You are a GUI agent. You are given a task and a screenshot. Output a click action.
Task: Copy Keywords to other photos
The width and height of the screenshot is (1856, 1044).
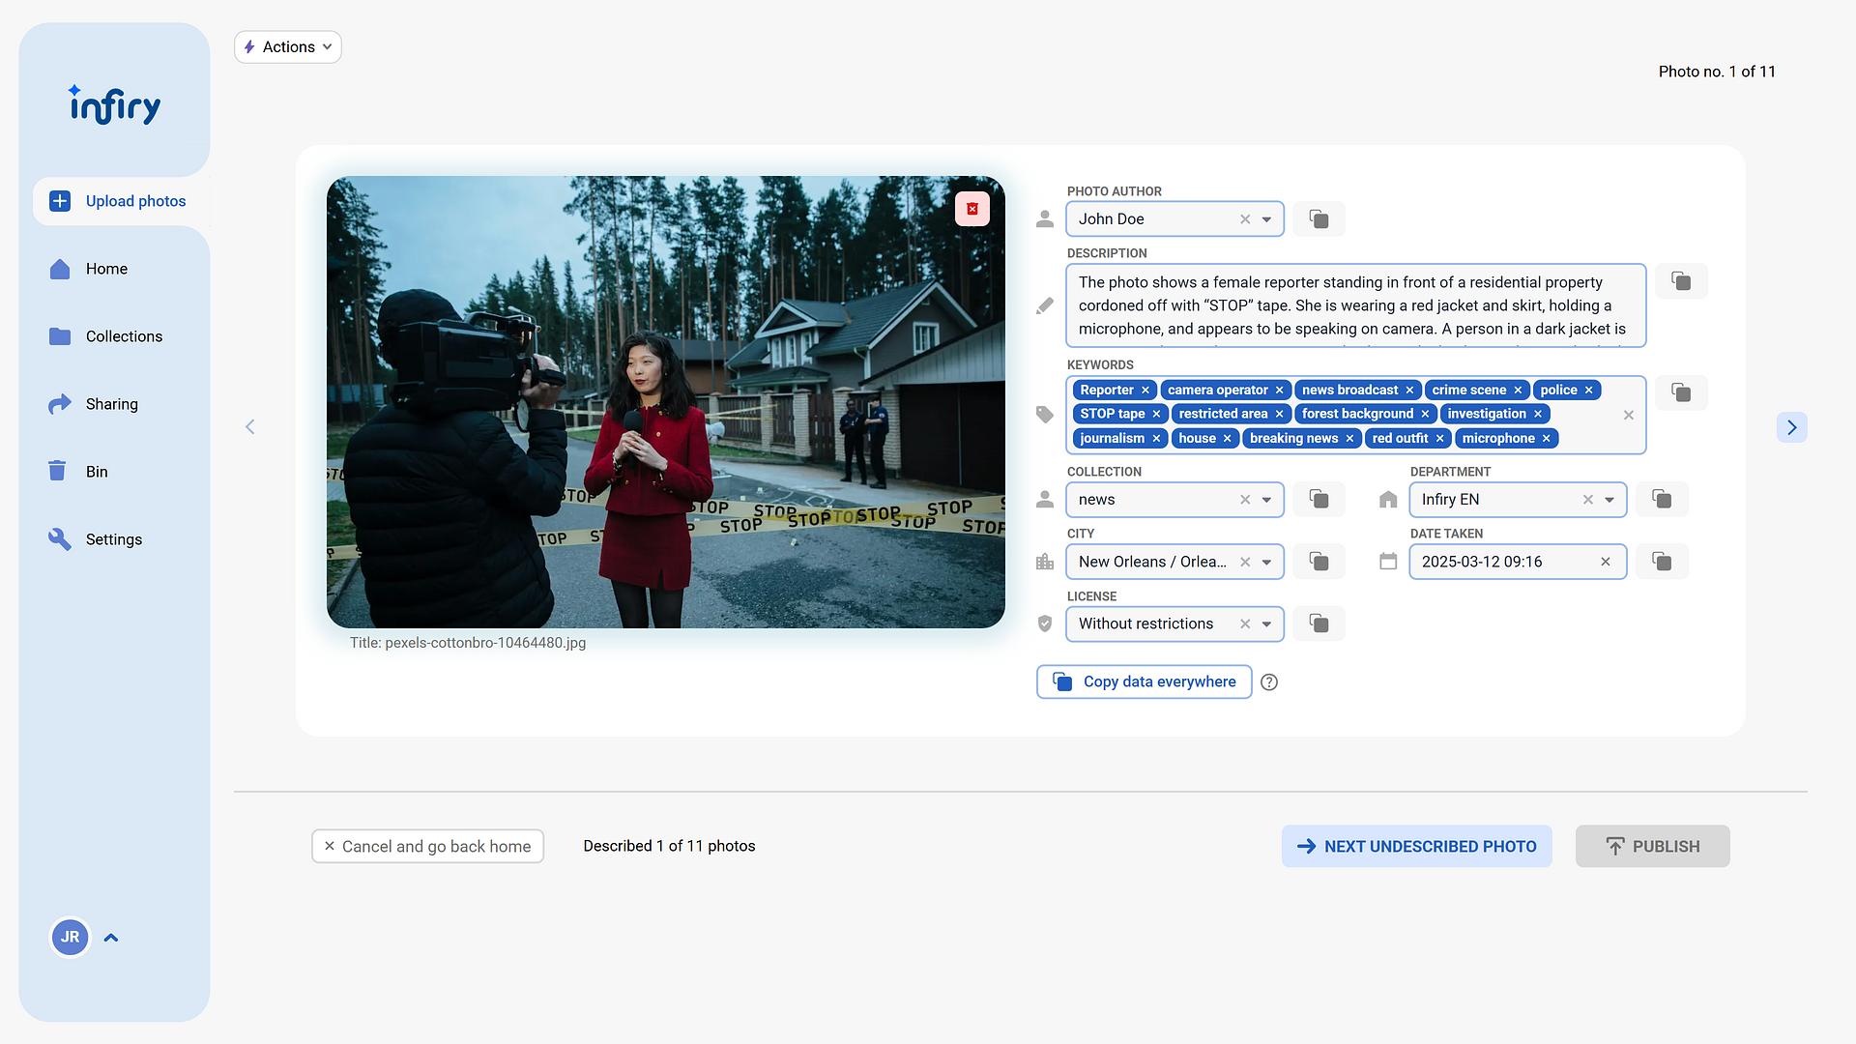click(x=1681, y=392)
